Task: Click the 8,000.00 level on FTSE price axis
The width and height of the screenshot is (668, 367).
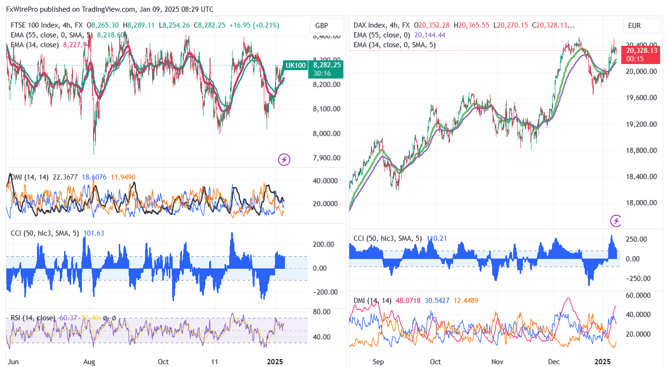Action: point(326,133)
